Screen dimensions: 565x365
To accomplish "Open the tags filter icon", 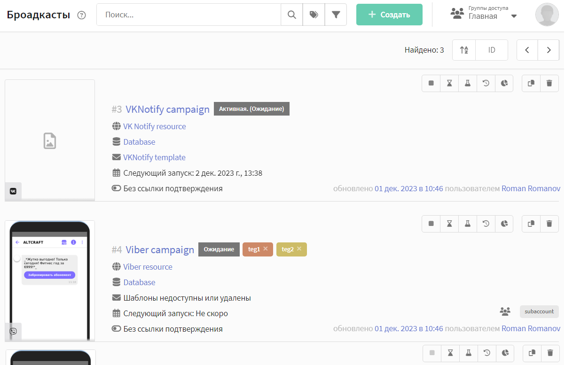I will 314,15.
